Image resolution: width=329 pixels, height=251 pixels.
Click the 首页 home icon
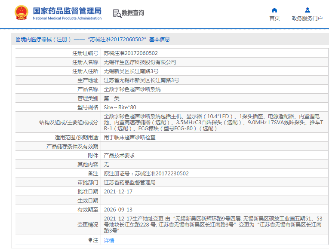[274, 10]
